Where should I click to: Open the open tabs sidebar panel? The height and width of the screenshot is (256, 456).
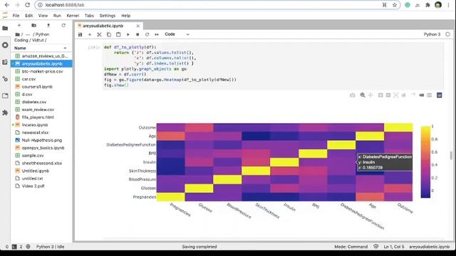(5, 95)
